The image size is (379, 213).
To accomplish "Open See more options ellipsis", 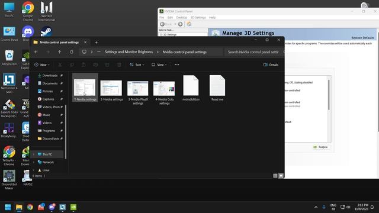I will [x=176, y=64].
